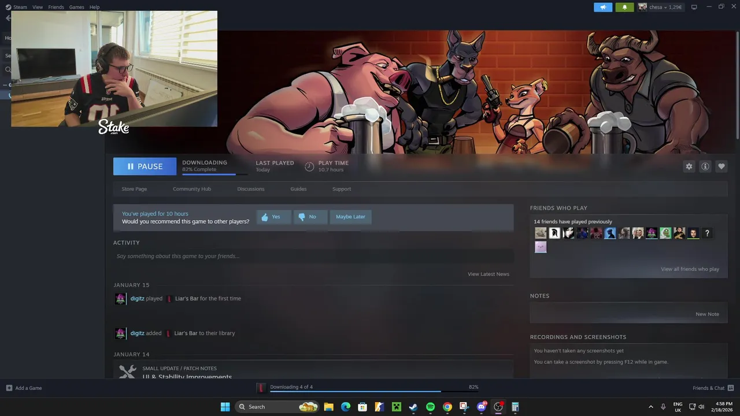Image resolution: width=740 pixels, height=416 pixels.
Task: Open the 'Downloading 4 of 4' downloads bar
Action: (368, 388)
